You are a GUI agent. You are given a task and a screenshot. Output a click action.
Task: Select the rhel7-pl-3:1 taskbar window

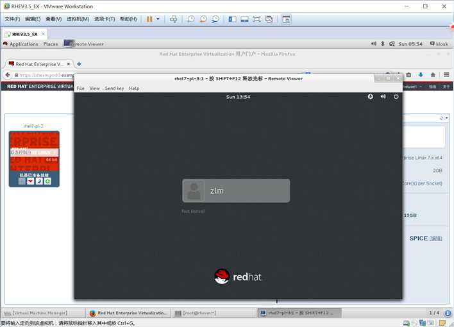tap(299, 313)
